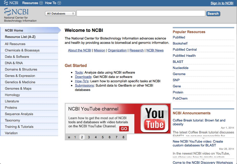Open PubMed in Popular Resources
Screen dimensions: 237x164
179,37
